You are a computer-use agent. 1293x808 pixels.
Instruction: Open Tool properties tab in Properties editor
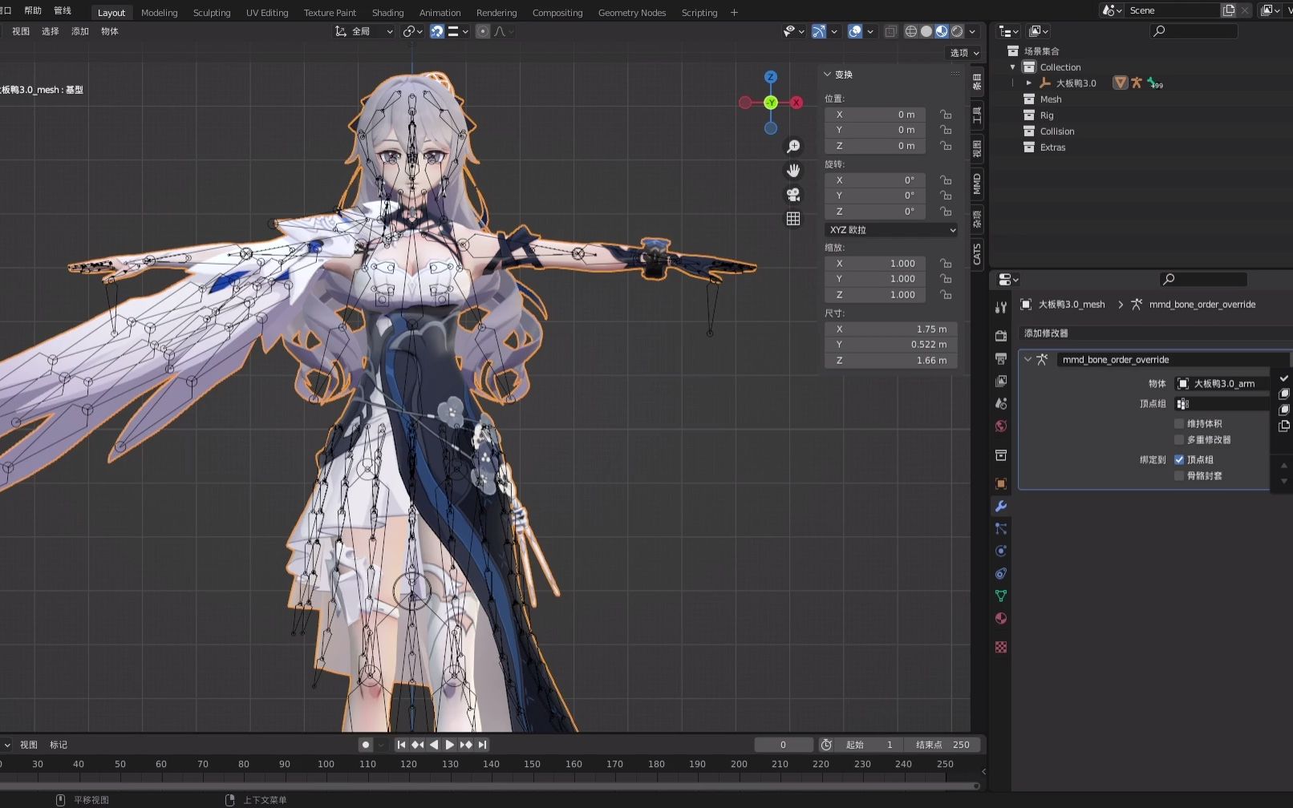click(x=1001, y=308)
